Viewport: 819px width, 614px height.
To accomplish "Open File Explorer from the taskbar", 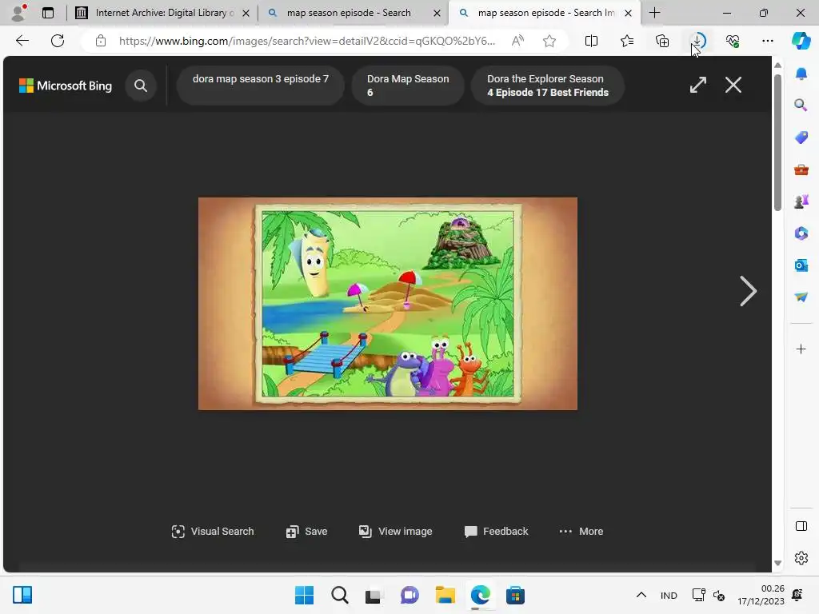I will click(x=445, y=595).
